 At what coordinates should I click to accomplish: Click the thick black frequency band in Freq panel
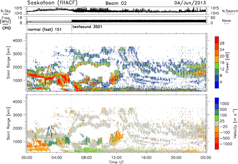(x=139, y=21)
